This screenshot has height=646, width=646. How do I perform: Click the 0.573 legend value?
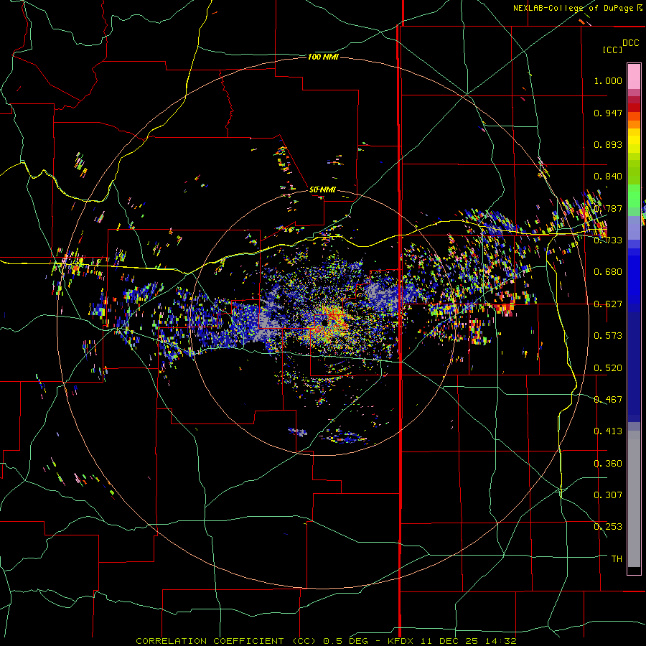point(608,335)
